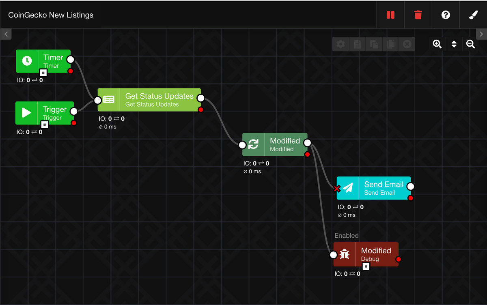
Task: Select the Send Email node label
Action: 384,184
